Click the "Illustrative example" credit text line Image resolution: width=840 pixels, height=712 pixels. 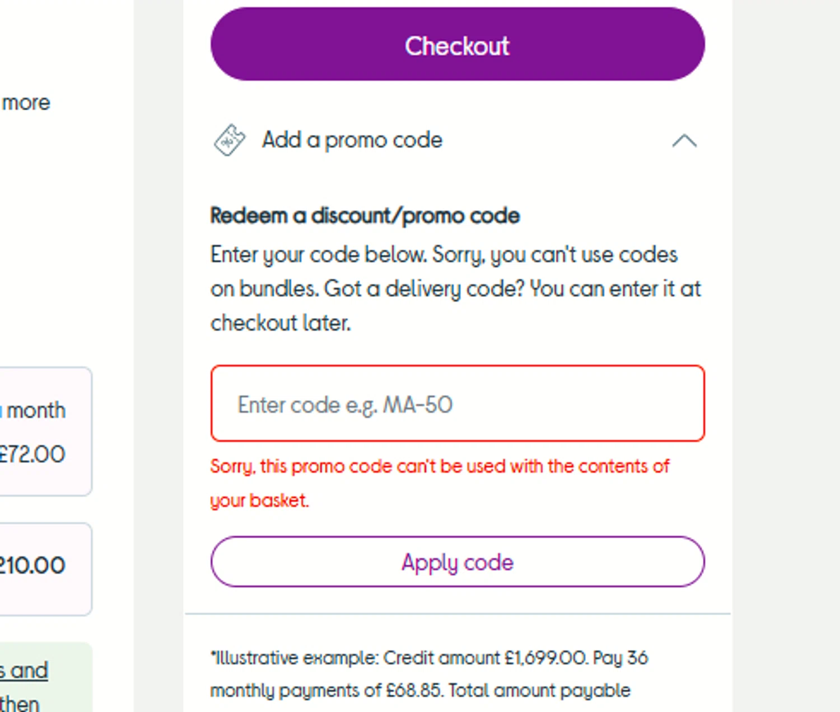coord(429,658)
